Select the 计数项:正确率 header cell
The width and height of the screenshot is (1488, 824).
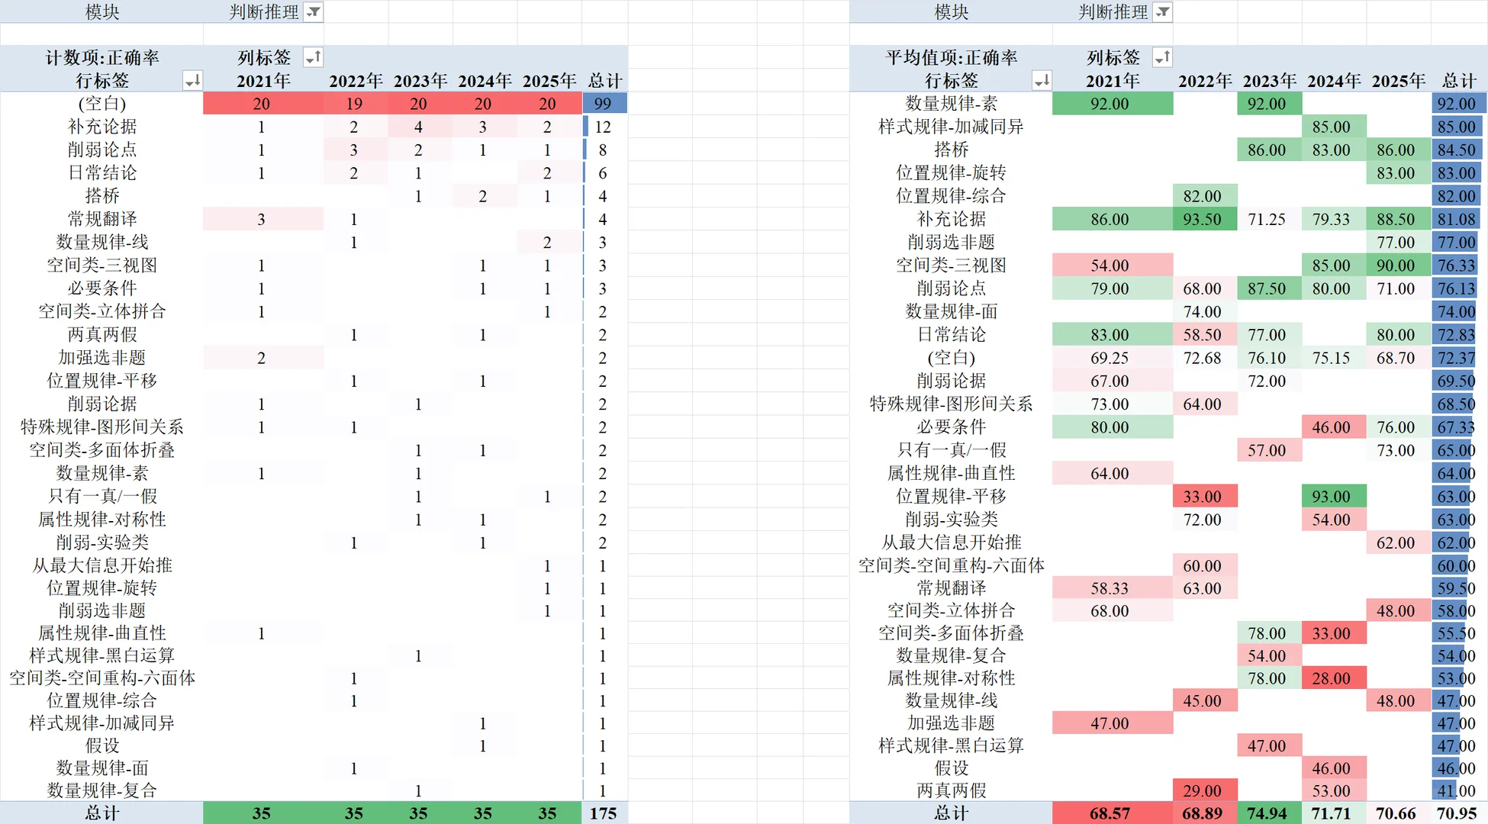[x=101, y=57]
